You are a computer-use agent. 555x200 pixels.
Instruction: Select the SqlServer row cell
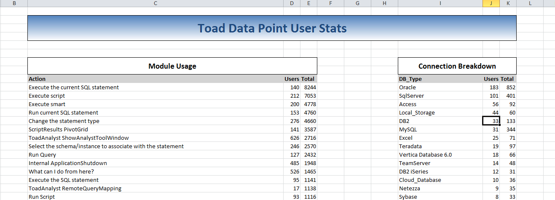pyautogui.click(x=440, y=96)
